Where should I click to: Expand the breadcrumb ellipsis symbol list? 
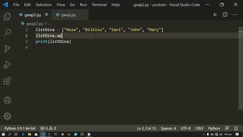point(49,24)
